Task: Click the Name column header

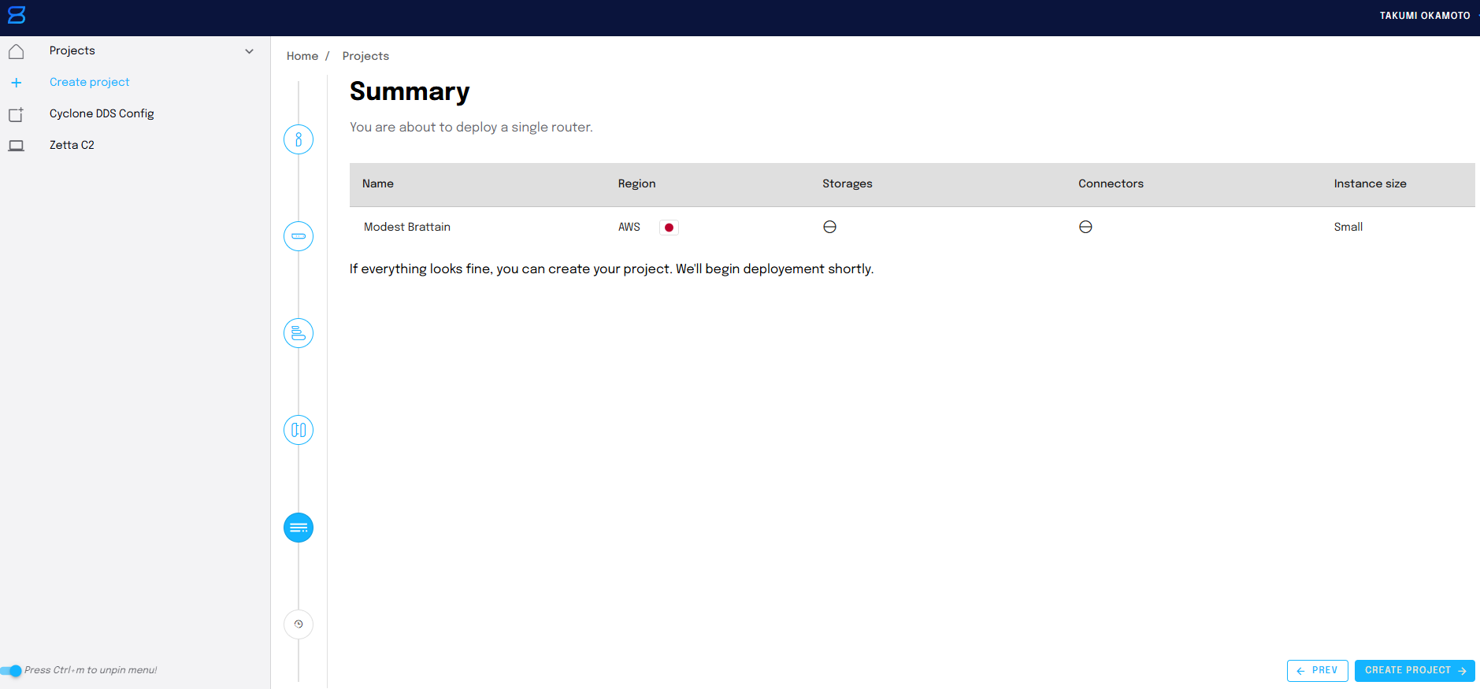Action: pos(378,183)
